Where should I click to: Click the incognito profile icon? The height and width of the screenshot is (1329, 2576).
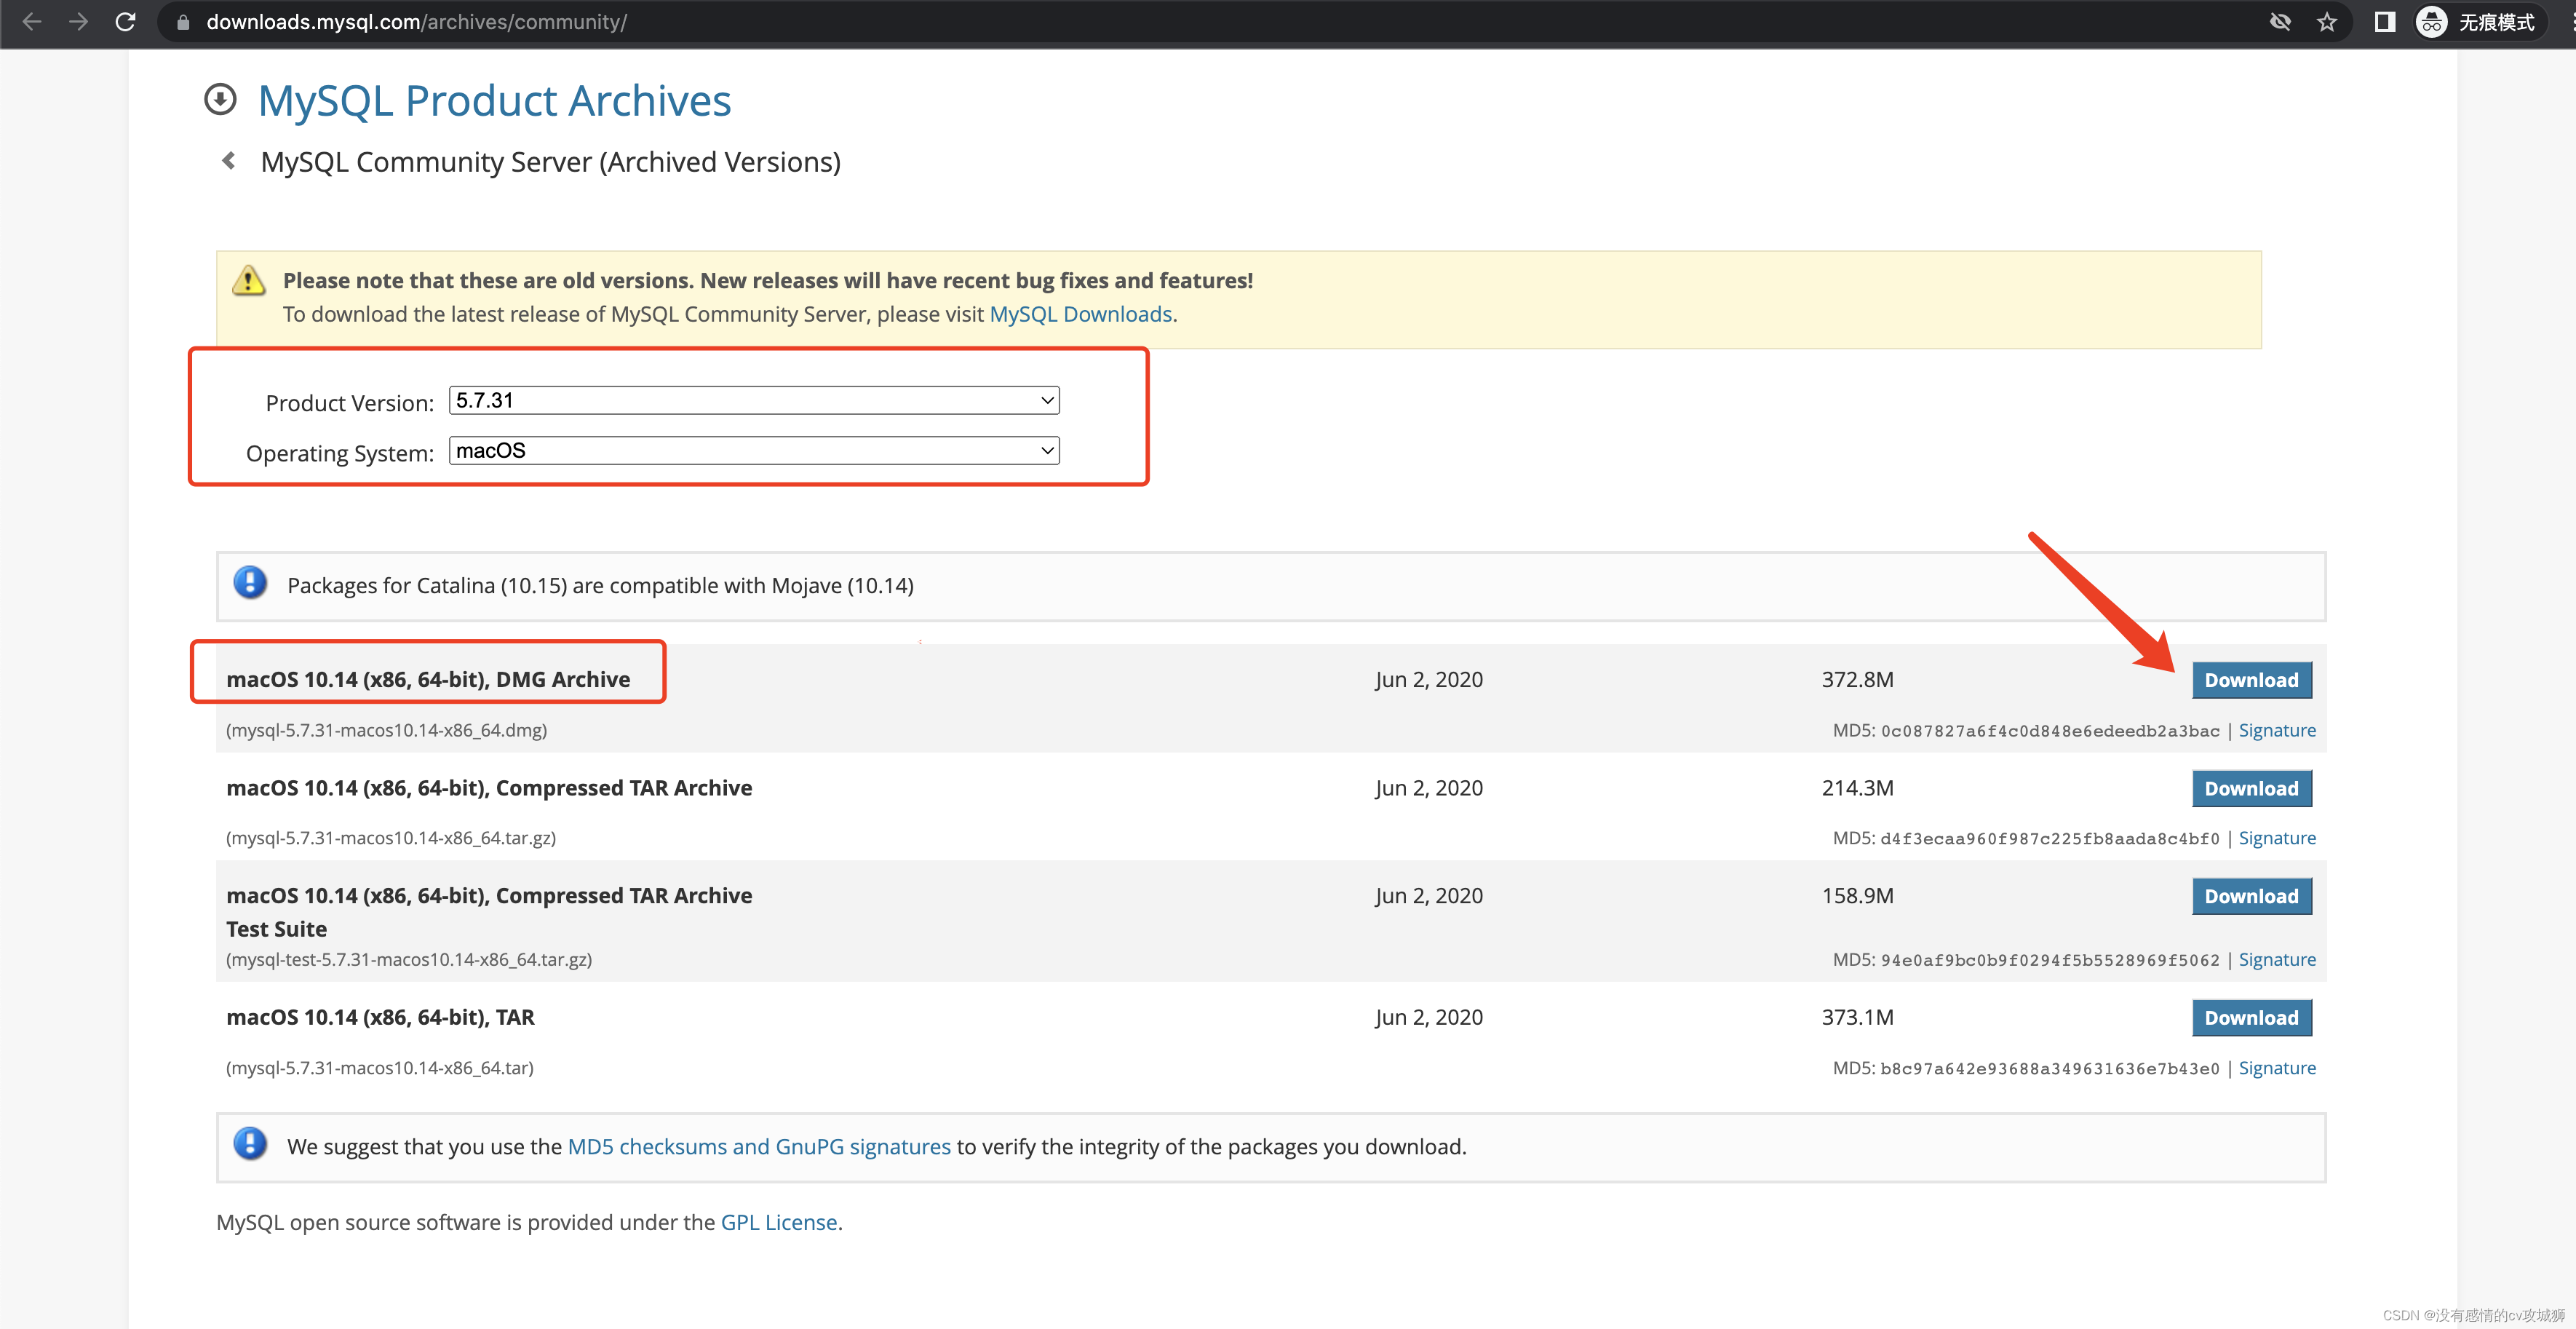pyautogui.click(x=2431, y=22)
